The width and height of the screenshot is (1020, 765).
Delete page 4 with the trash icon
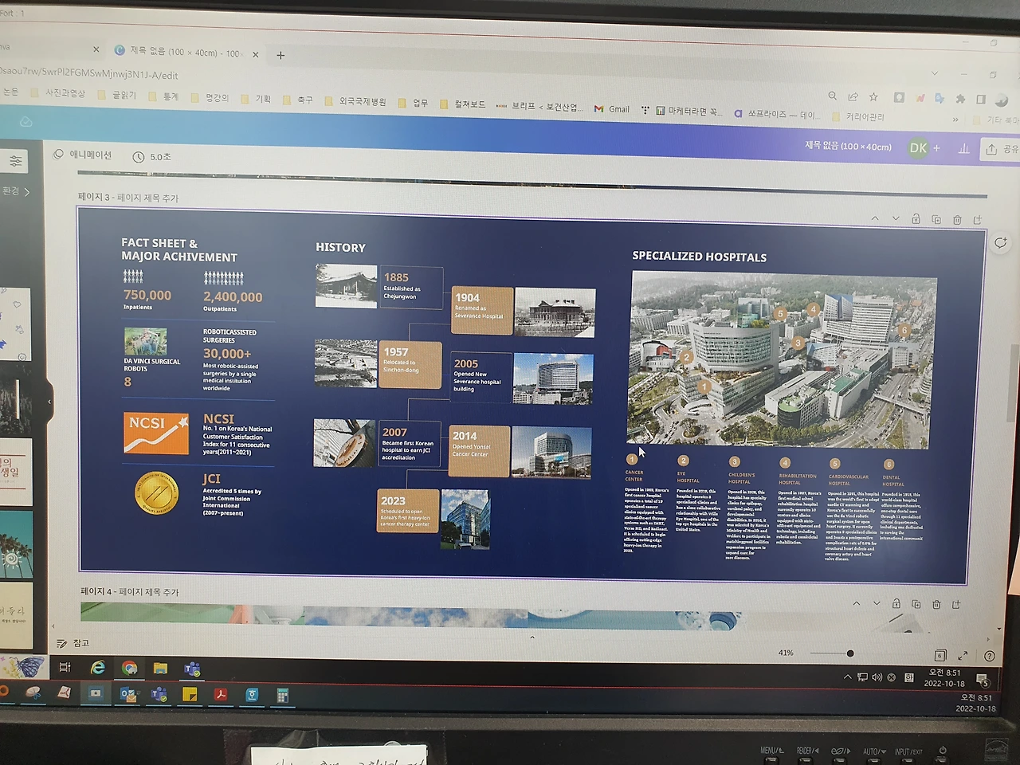(936, 604)
